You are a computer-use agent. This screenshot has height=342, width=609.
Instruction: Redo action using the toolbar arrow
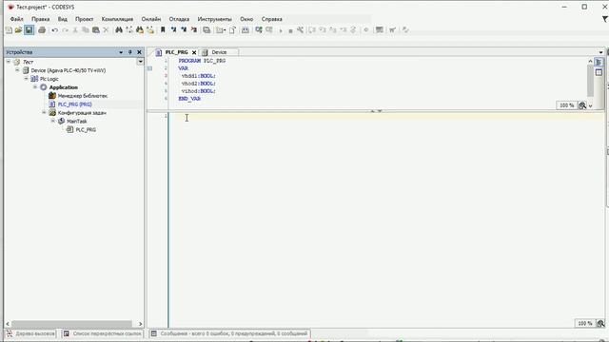point(66,29)
